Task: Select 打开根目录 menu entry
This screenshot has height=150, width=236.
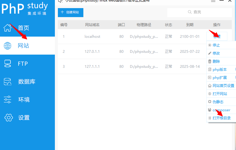Action: click(221, 118)
